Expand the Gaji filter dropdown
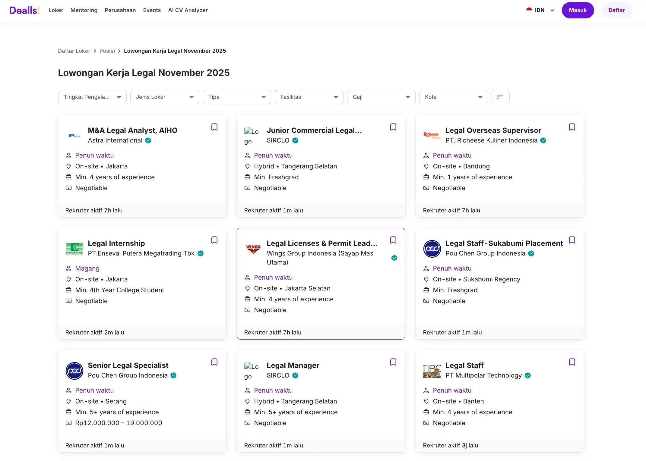Image resolution: width=646 pixels, height=461 pixels. click(x=381, y=97)
